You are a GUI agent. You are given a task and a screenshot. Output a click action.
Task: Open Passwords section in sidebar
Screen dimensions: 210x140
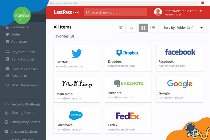(x=19, y=27)
